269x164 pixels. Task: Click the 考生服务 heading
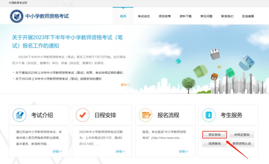[x=231, y=115]
